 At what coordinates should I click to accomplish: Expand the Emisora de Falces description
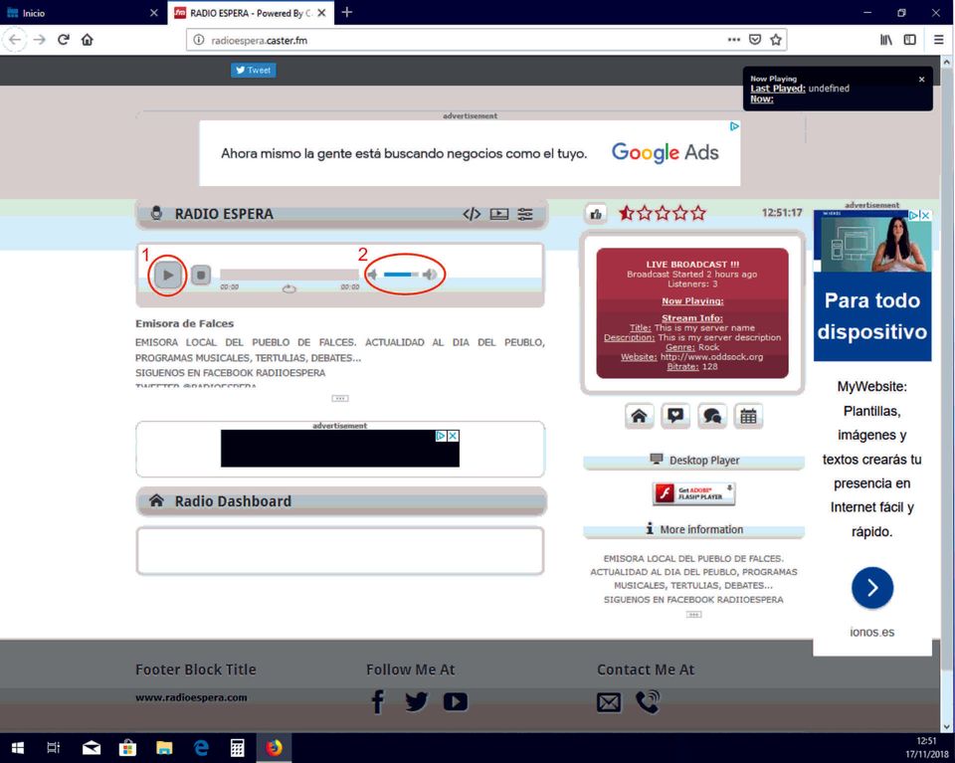(x=340, y=398)
